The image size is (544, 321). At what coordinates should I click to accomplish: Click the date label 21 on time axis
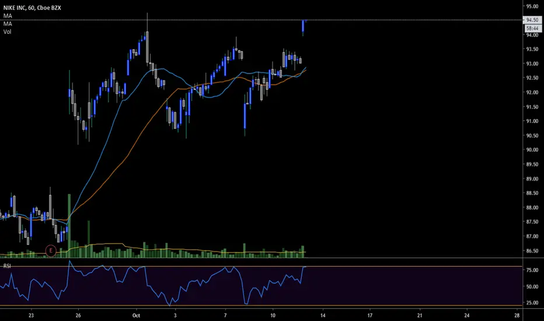click(420, 315)
